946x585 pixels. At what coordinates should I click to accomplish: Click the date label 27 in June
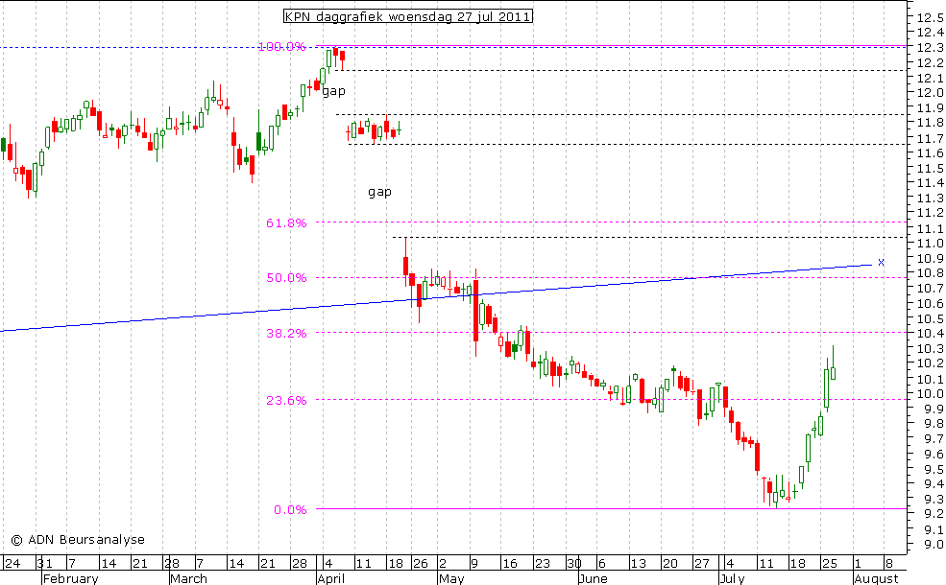pyautogui.click(x=702, y=564)
